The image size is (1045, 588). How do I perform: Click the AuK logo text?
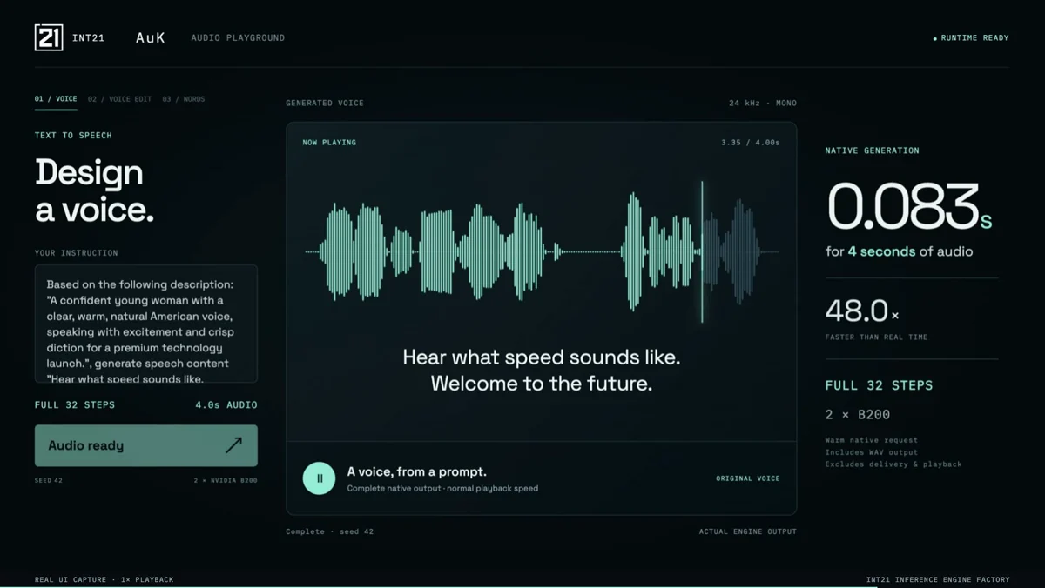coord(150,37)
